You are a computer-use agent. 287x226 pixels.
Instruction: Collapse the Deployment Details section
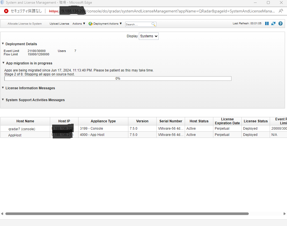3,44
